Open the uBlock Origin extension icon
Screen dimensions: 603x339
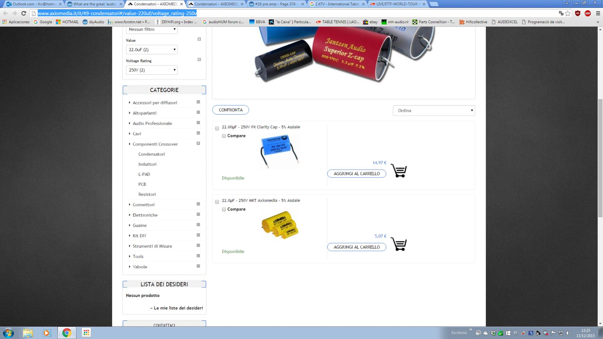point(578,13)
